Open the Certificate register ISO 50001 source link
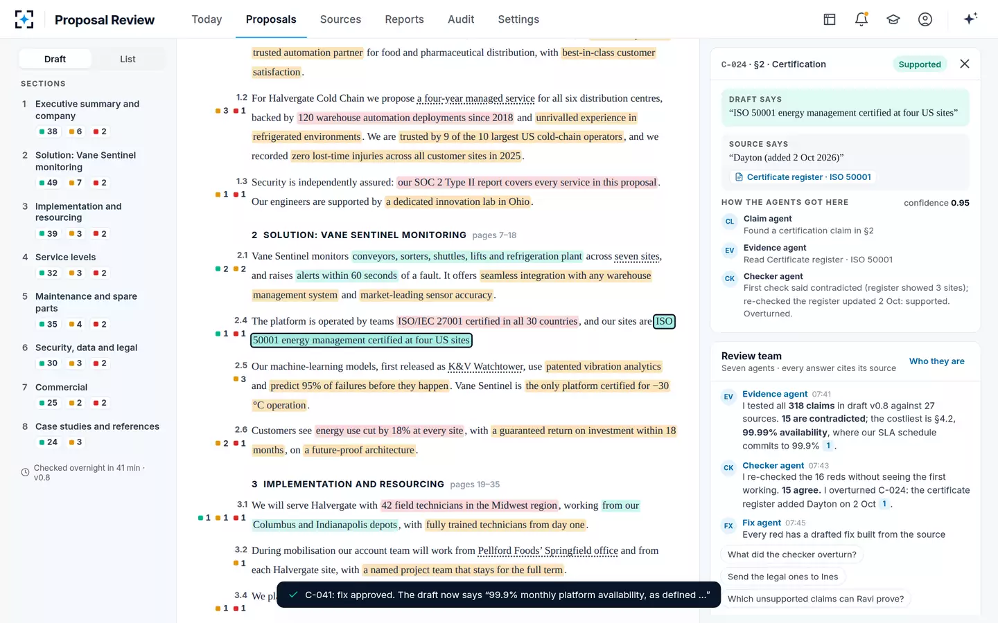 pyautogui.click(x=802, y=177)
